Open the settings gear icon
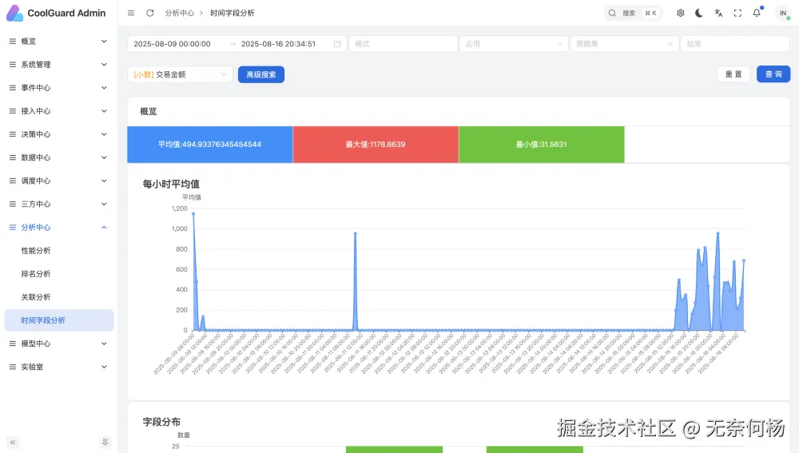The height and width of the screenshot is (453, 799). (680, 14)
